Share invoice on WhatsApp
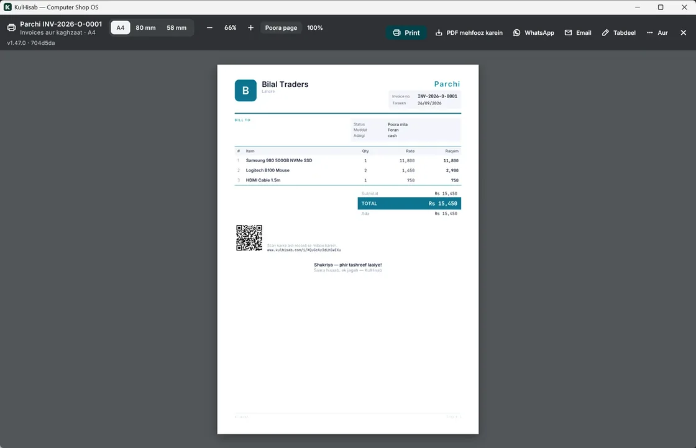 coord(534,32)
